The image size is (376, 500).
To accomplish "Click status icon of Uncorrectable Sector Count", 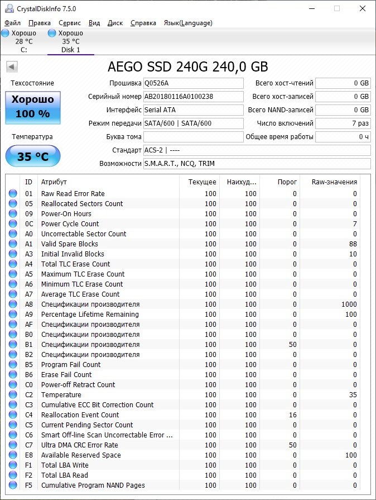I will coord(13,234).
